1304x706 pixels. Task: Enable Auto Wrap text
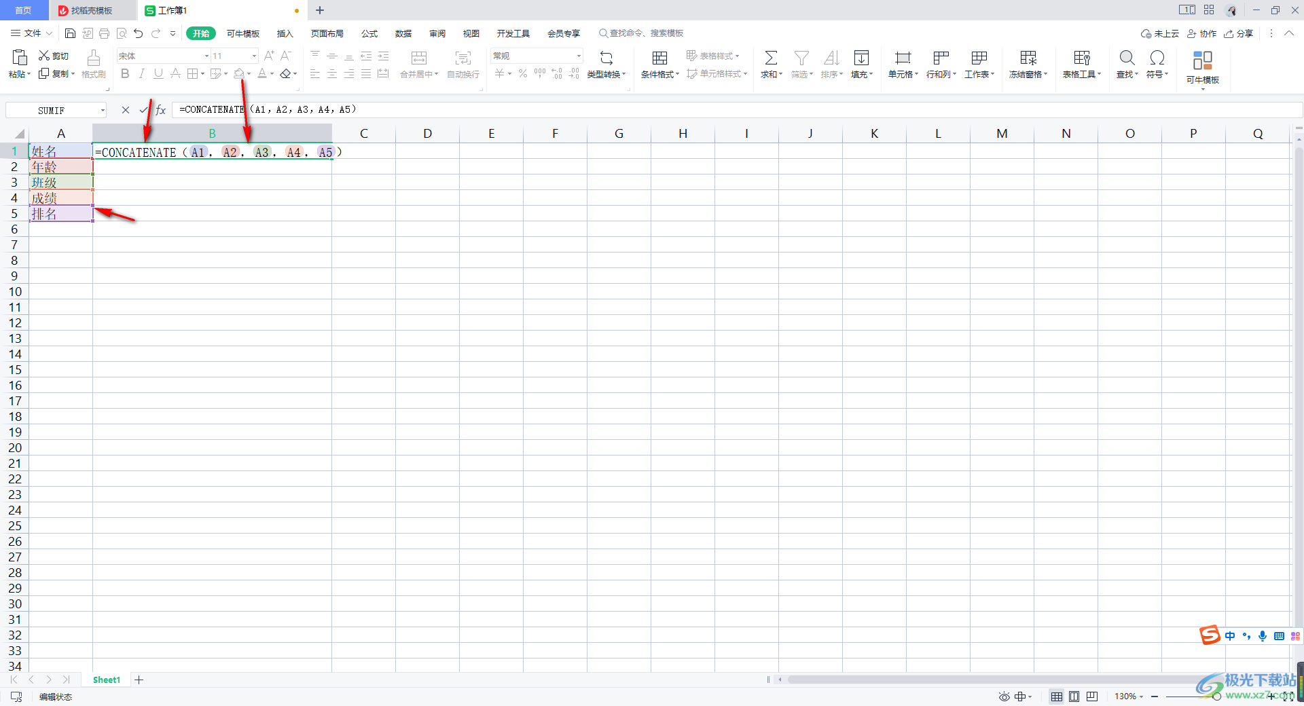tap(463, 58)
